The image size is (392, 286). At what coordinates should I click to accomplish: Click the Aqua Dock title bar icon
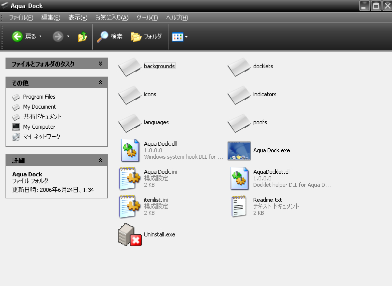coord(5,6)
